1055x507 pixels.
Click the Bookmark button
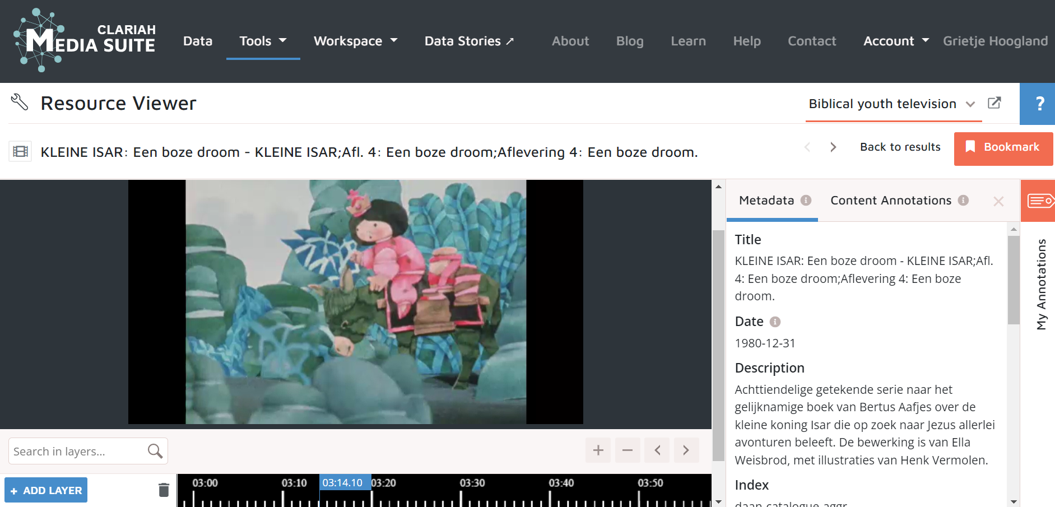[1003, 148]
